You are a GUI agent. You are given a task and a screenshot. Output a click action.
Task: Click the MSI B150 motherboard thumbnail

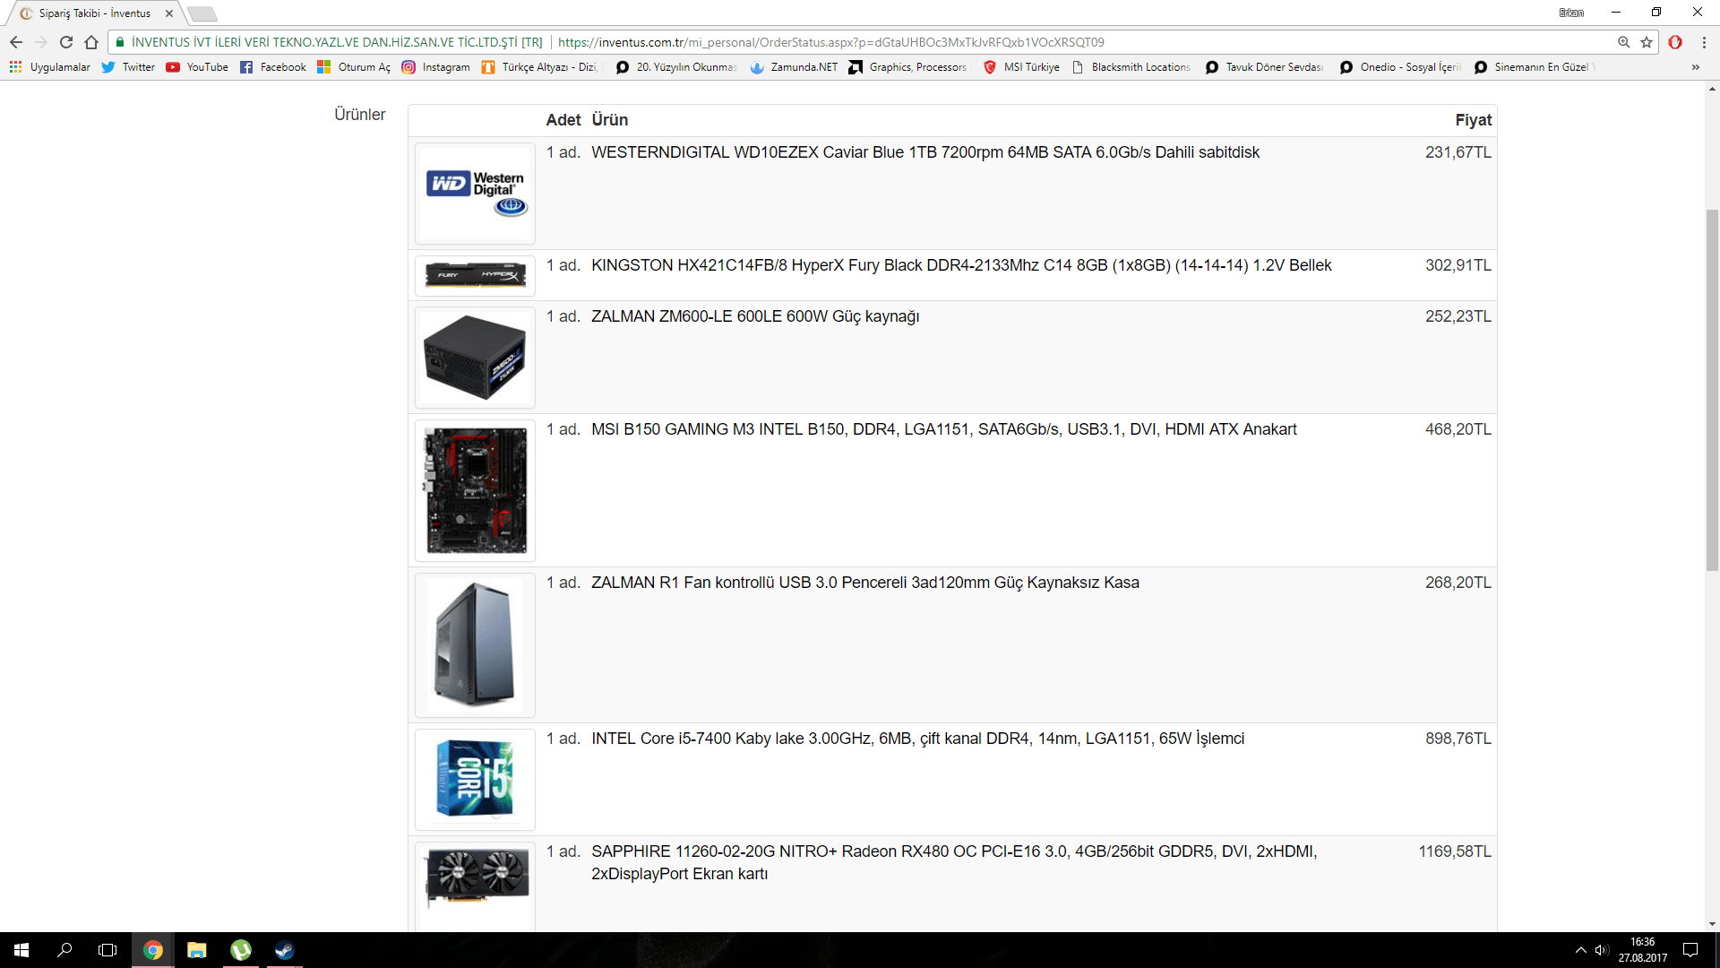pyautogui.click(x=475, y=490)
